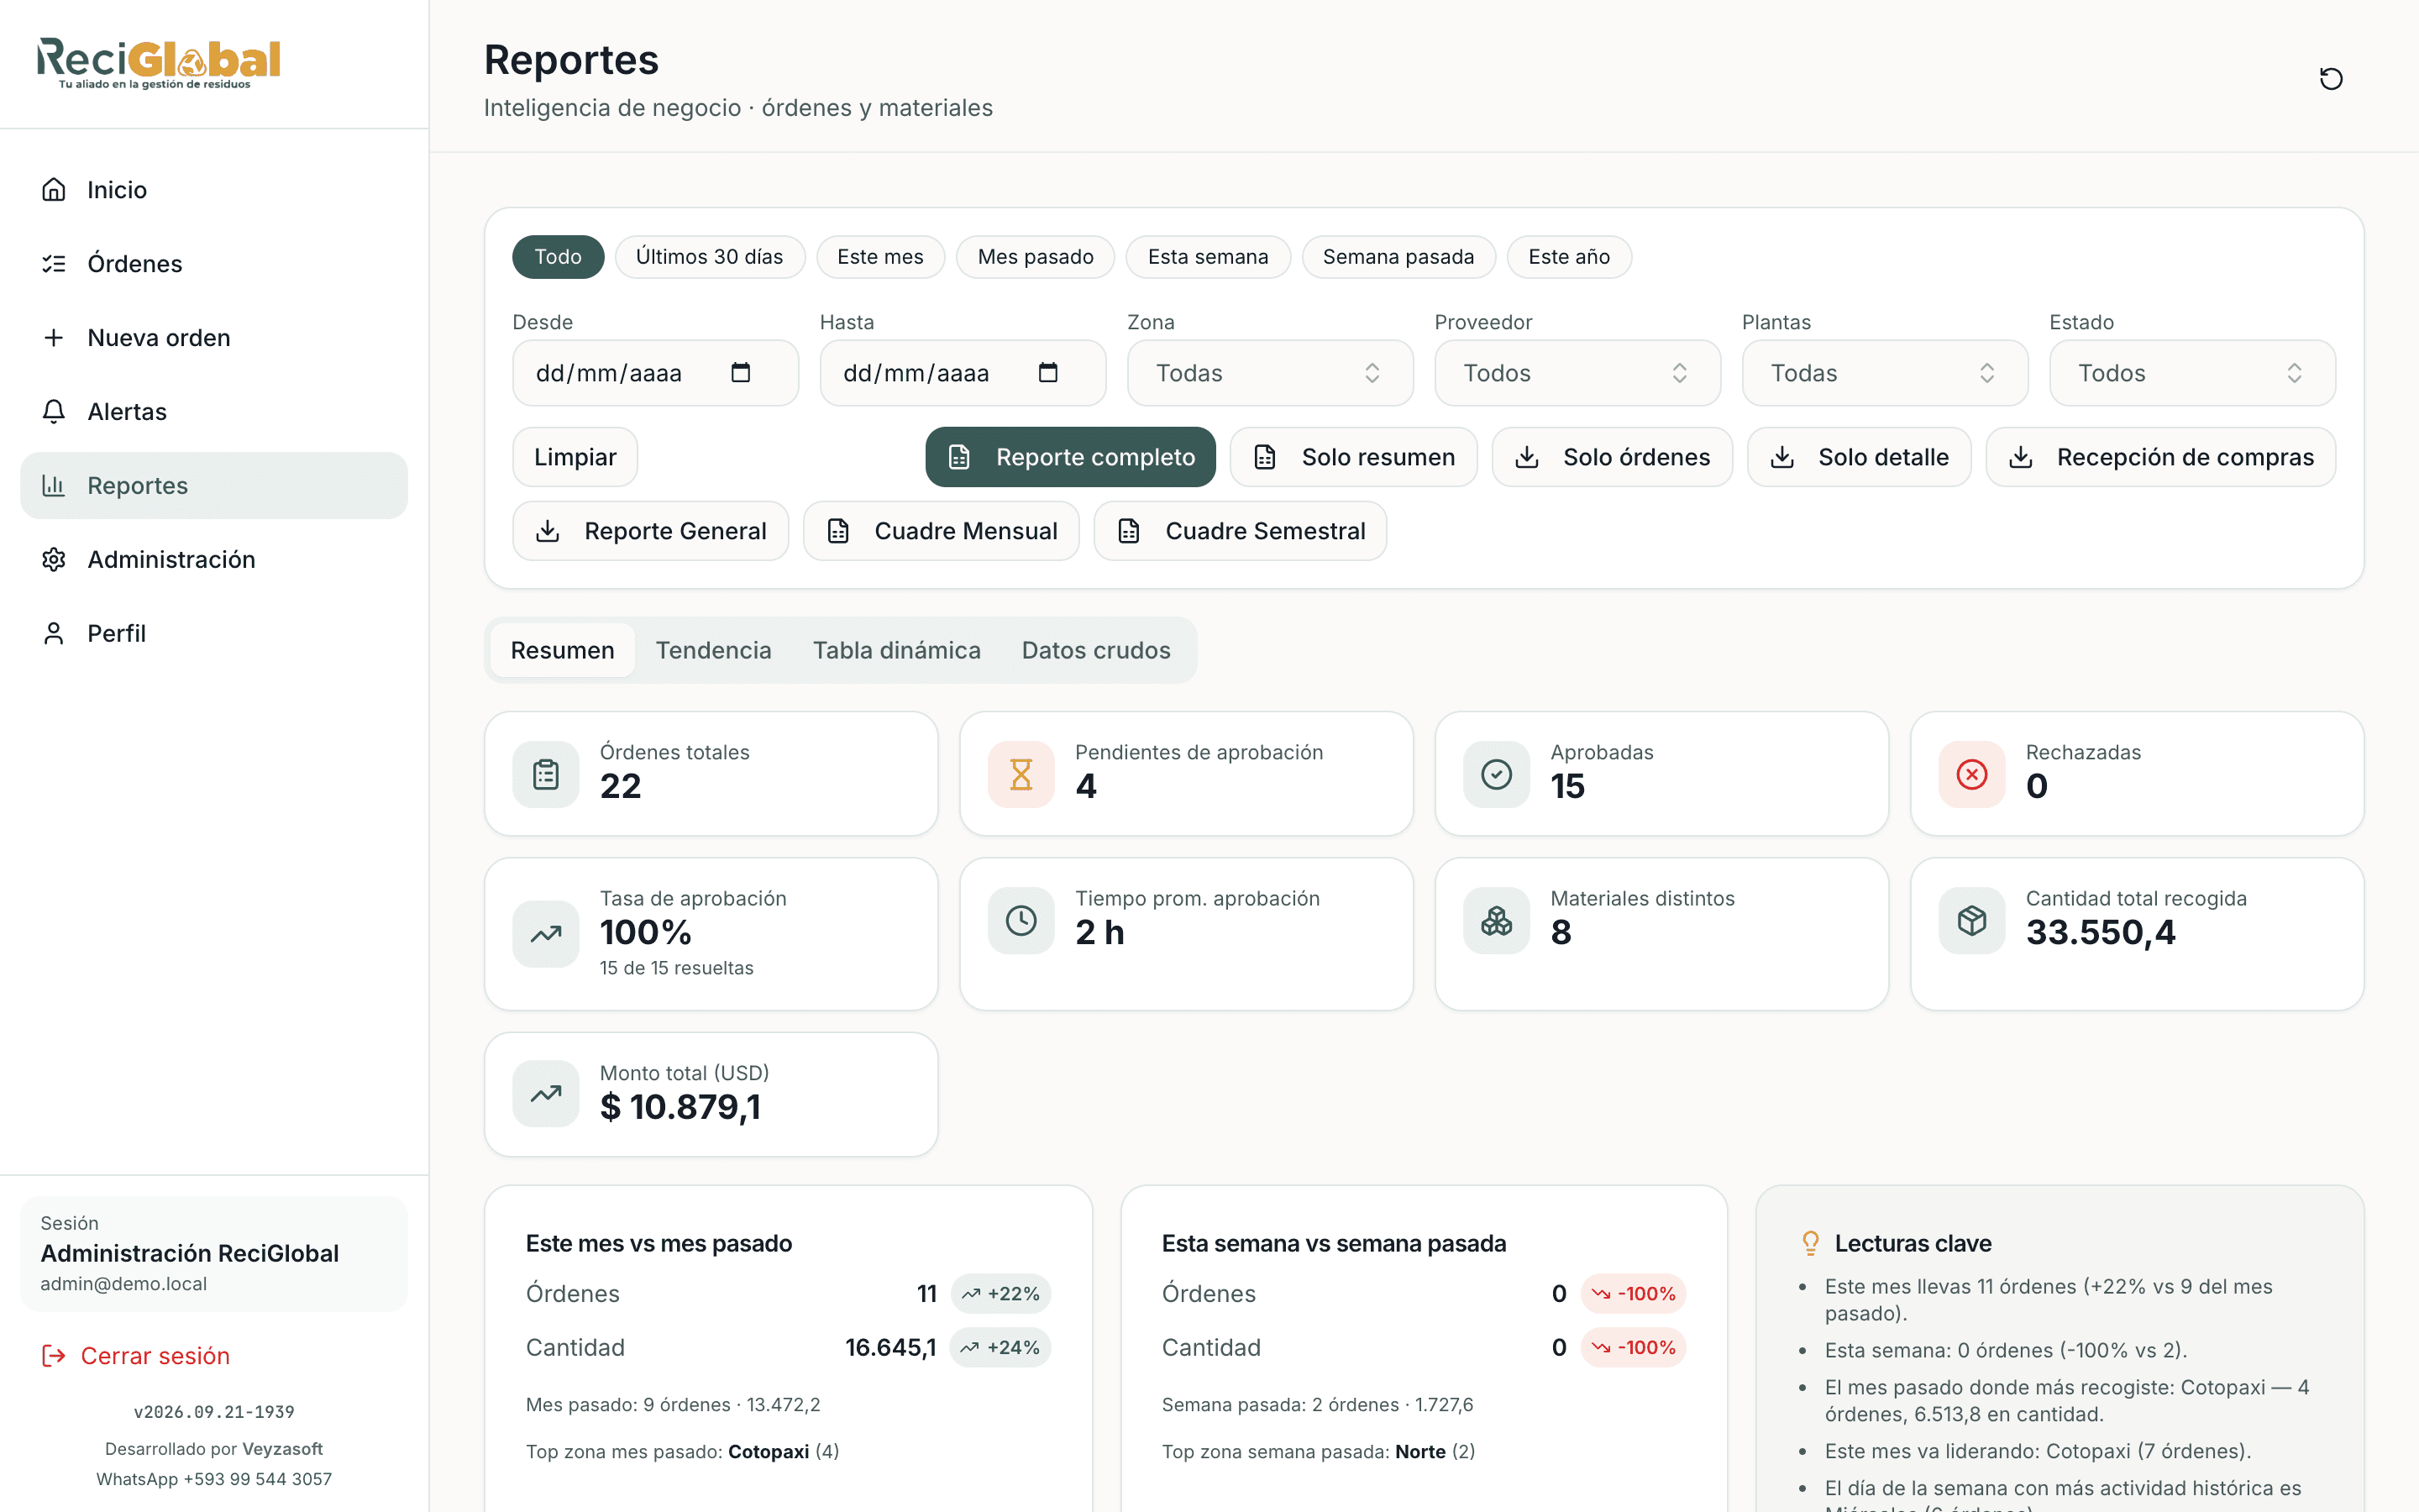Screen dimensions: 2419x1512
Task: Select the Mes pasado chip
Action: tap(1036, 257)
